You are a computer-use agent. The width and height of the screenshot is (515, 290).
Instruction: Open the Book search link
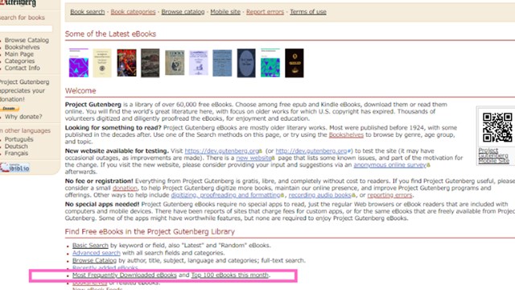click(x=88, y=12)
